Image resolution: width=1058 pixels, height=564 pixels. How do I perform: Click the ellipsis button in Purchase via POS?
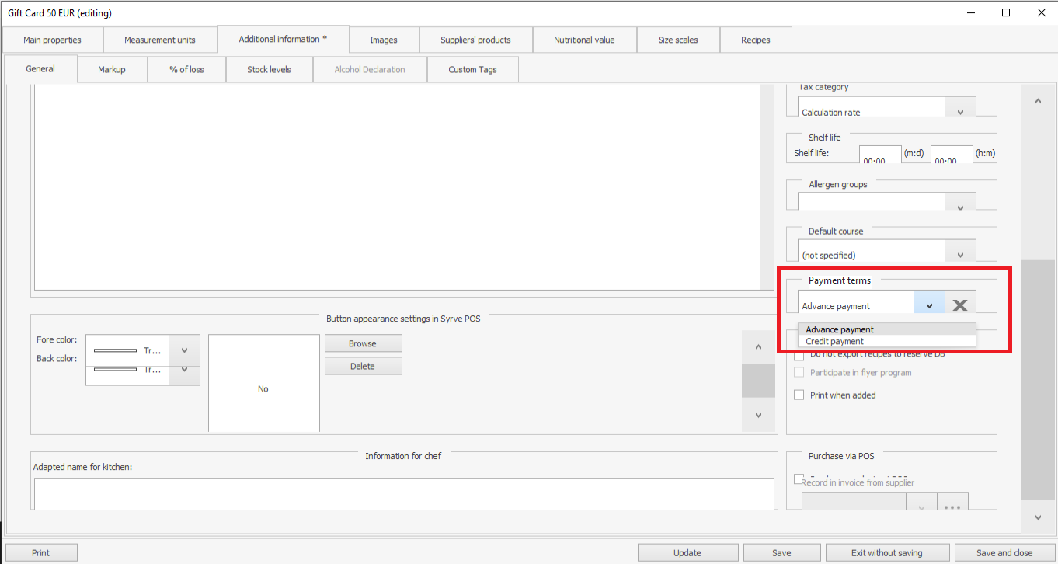(952, 506)
